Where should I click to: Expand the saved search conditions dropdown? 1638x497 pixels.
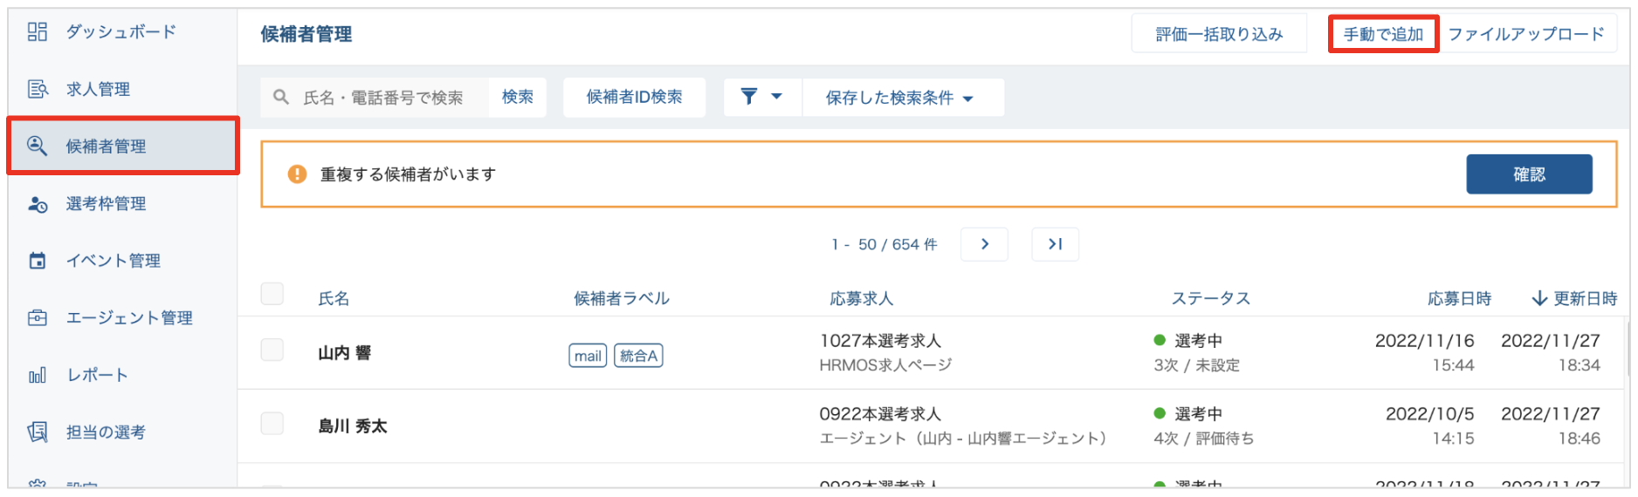(x=899, y=98)
